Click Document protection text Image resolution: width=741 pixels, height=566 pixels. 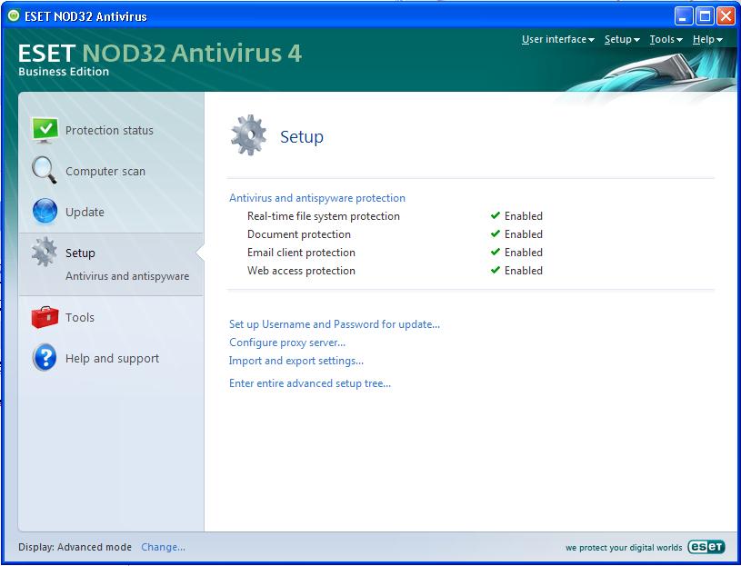click(x=298, y=234)
